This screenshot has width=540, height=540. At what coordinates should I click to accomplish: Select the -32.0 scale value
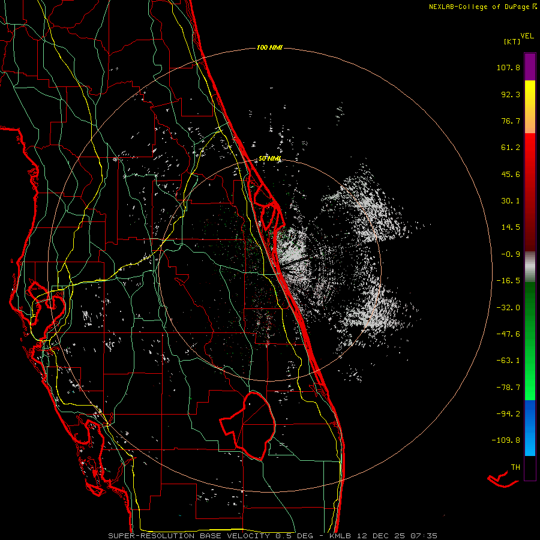tap(508, 308)
